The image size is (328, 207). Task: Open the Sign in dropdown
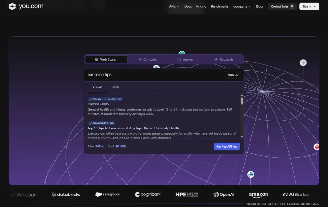tap(309, 6)
